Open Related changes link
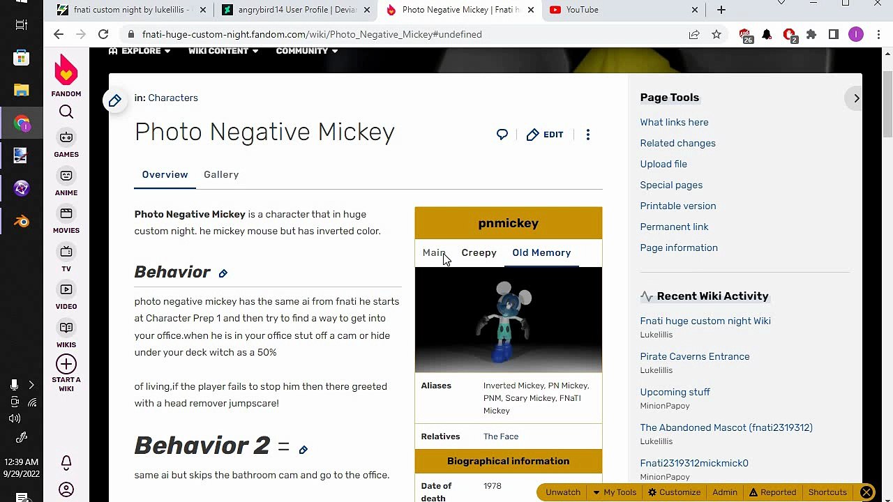 pos(678,143)
